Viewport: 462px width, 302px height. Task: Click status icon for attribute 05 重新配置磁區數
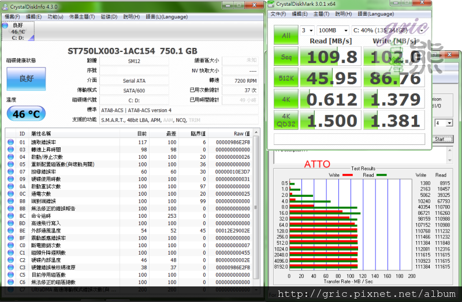click(10, 164)
